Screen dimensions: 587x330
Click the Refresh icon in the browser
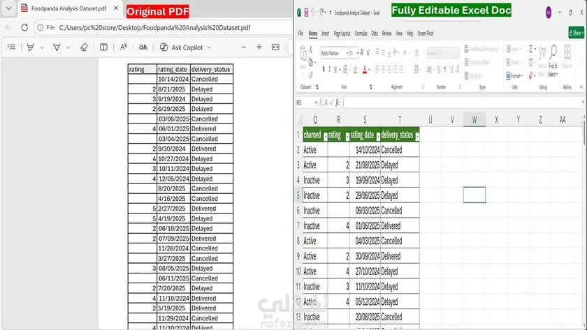click(24, 28)
